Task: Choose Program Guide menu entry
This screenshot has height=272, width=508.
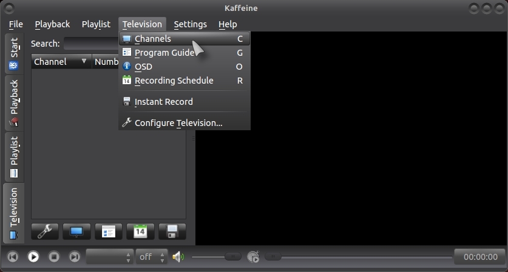Action: [x=185, y=53]
